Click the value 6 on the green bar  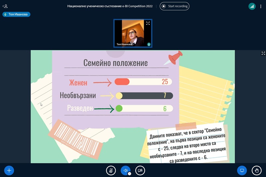[165, 109]
